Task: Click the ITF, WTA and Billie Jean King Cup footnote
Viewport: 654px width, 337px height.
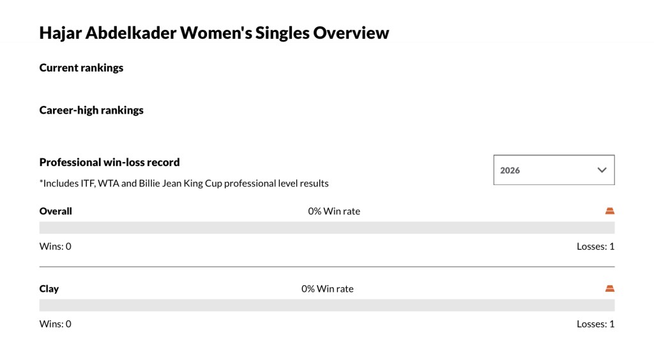Action: [x=184, y=183]
